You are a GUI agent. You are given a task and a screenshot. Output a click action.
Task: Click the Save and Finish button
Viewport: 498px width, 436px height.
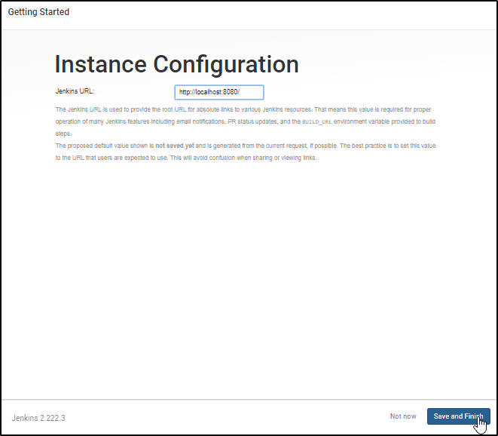pos(458,416)
